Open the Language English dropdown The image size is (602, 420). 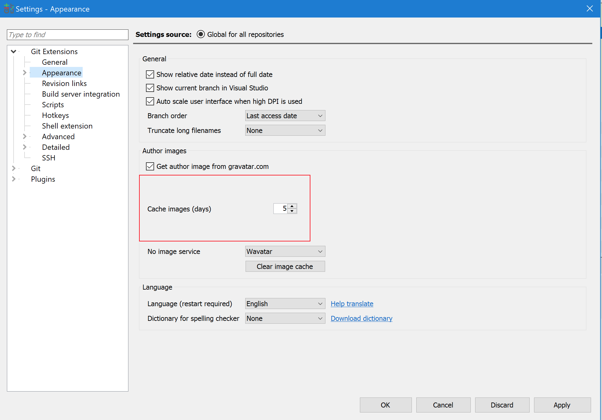pyautogui.click(x=285, y=304)
